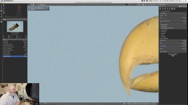
Task: Click the eagle navigator thumbnail
Action: coord(15,27)
